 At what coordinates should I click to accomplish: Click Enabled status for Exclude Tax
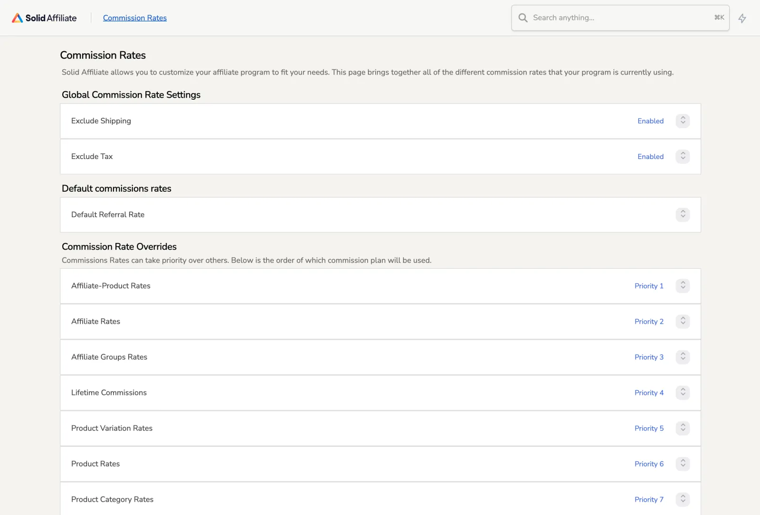point(650,157)
